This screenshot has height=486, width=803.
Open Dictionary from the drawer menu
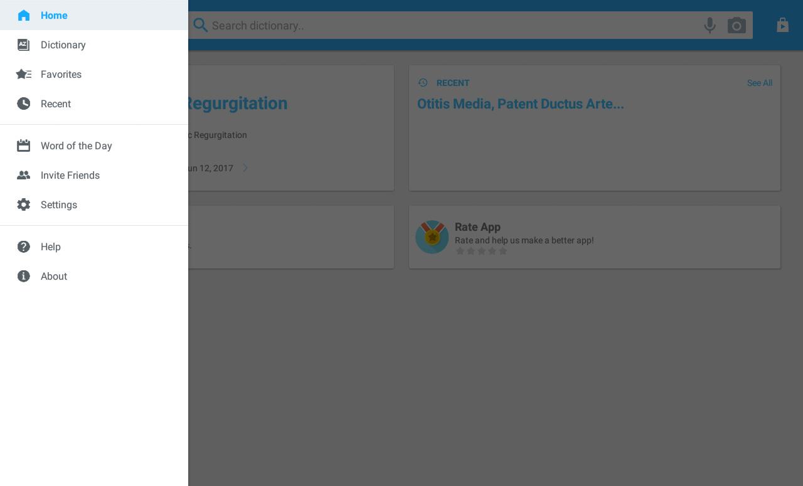click(x=94, y=45)
